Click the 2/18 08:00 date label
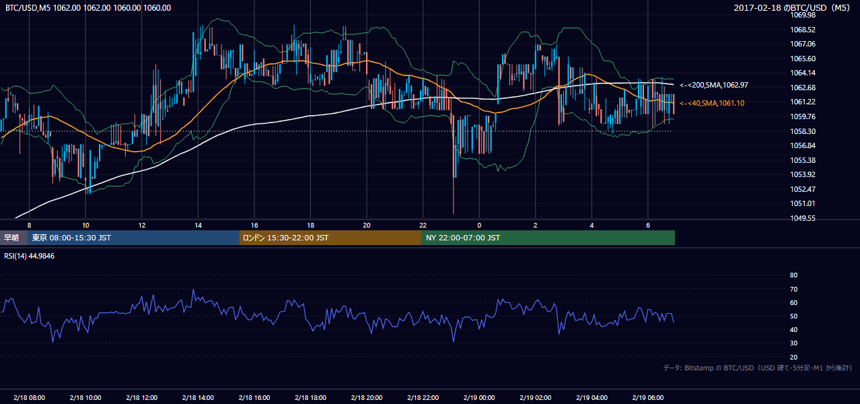The width and height of the screenshot is (860, 404). 29,397
